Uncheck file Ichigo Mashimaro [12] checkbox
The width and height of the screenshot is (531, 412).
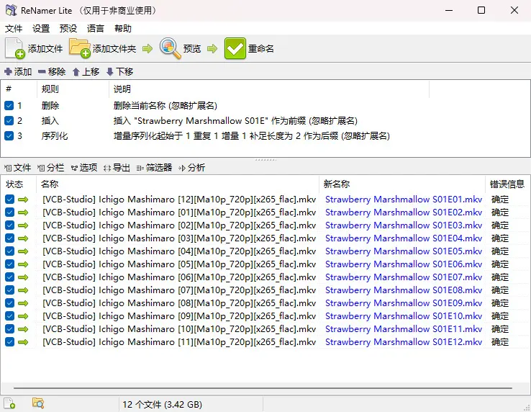click(9, 200)
